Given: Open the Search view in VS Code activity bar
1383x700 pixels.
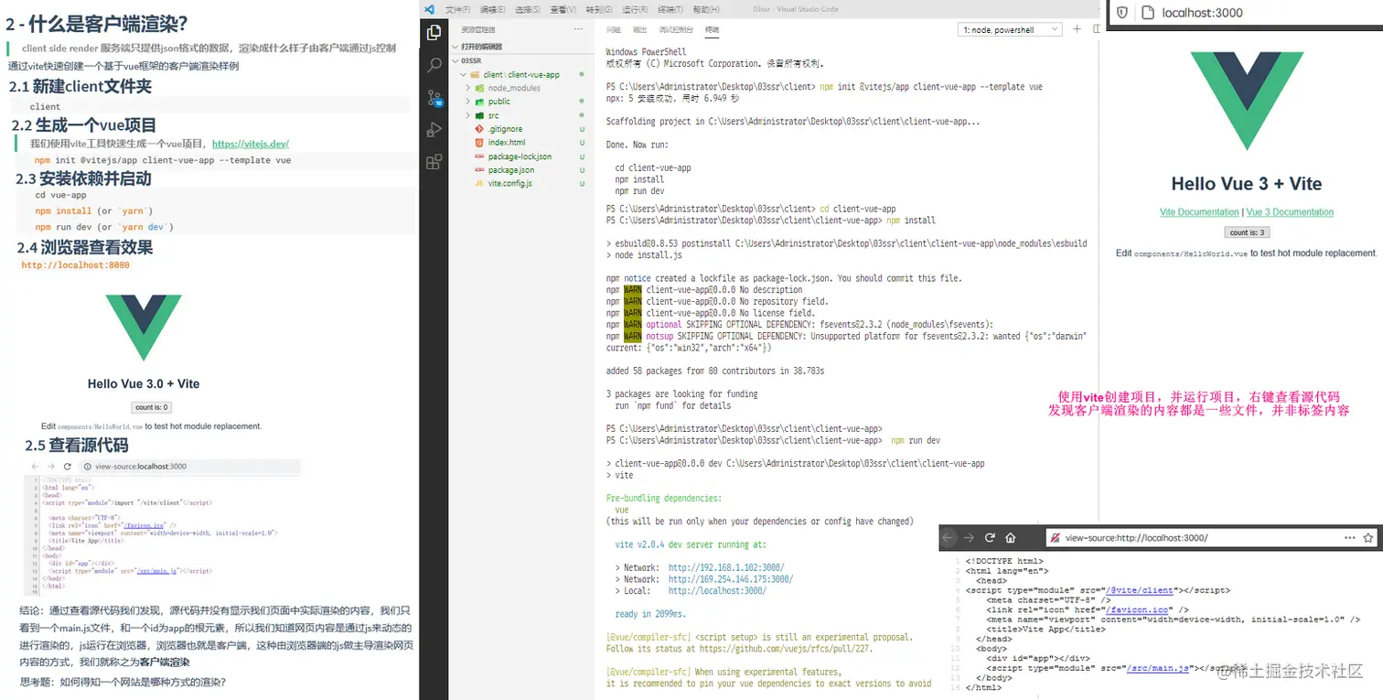Looking at the screenshot, I should (x=434, y=66).
